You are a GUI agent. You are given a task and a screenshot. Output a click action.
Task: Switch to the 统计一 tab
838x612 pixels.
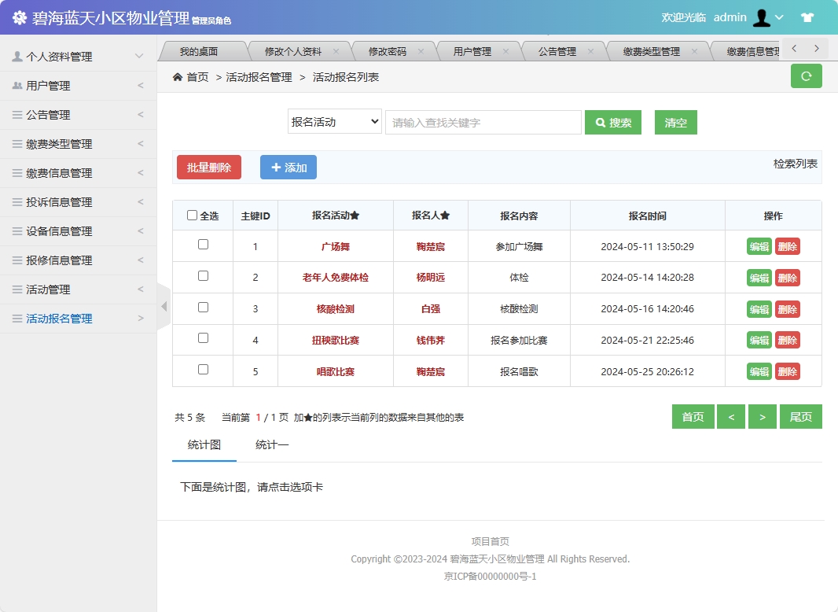270,444
